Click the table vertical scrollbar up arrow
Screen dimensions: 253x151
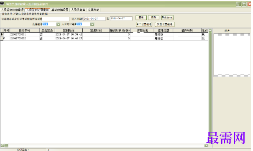click(x=210, y=31)
